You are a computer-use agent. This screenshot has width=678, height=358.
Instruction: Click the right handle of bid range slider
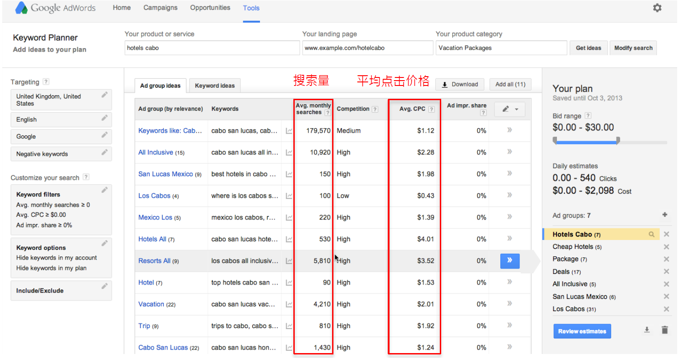click(x=618, y=141)
